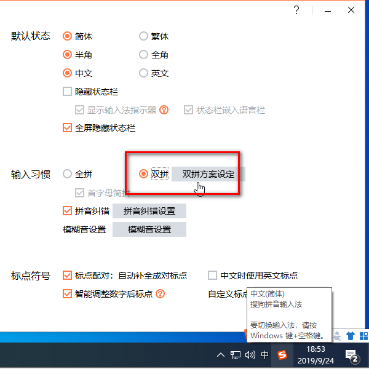The image size is (369, 369).
Task: Expand the hidden tray icons chevron
Action: point(221,355)
